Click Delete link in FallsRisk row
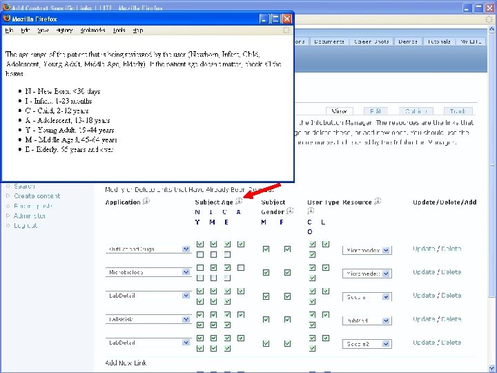The image size is (497, 373). [451, 319]
